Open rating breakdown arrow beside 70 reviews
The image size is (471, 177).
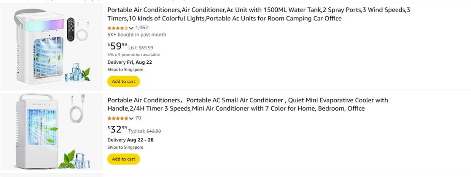coord(131,118)
